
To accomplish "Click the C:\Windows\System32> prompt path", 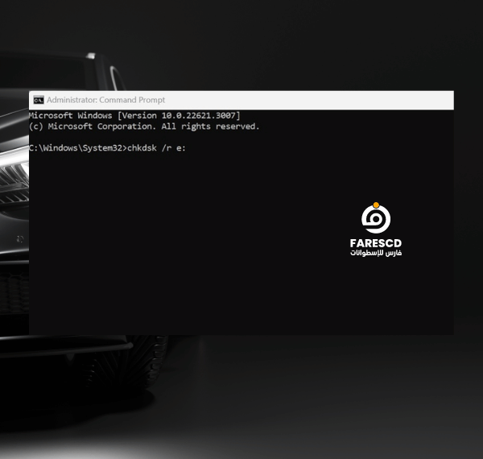I will pos(78,148).
